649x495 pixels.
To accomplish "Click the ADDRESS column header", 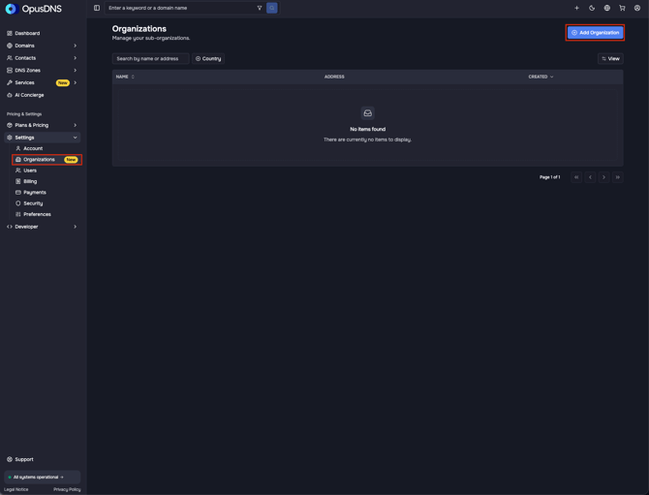I will 334,77.
